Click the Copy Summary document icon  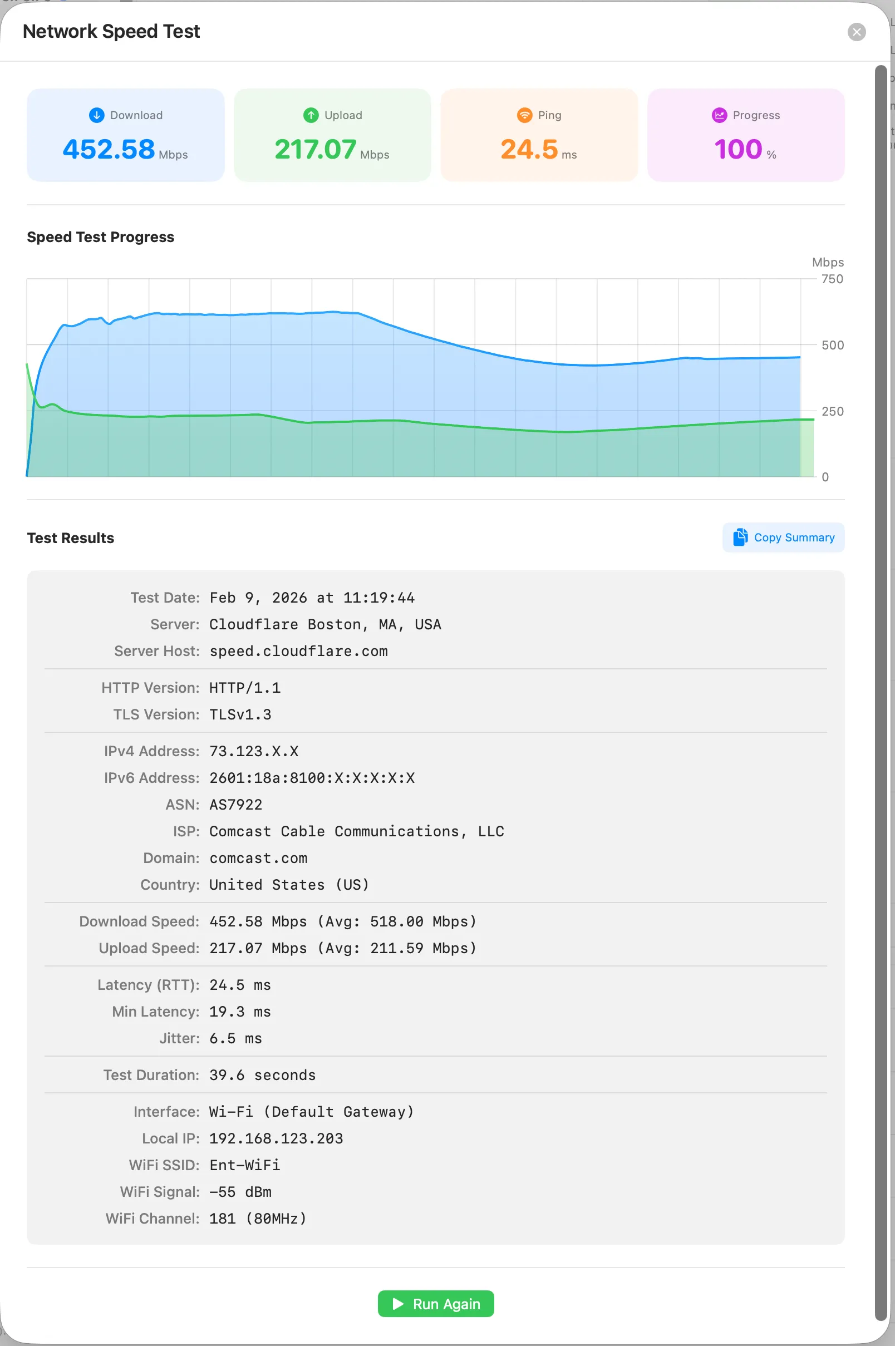tap(740, 537)
